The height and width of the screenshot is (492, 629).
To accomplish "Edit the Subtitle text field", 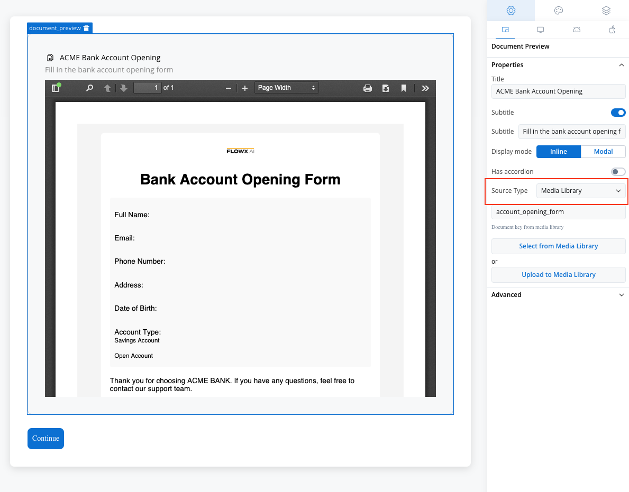I will [x=572, y=132].
